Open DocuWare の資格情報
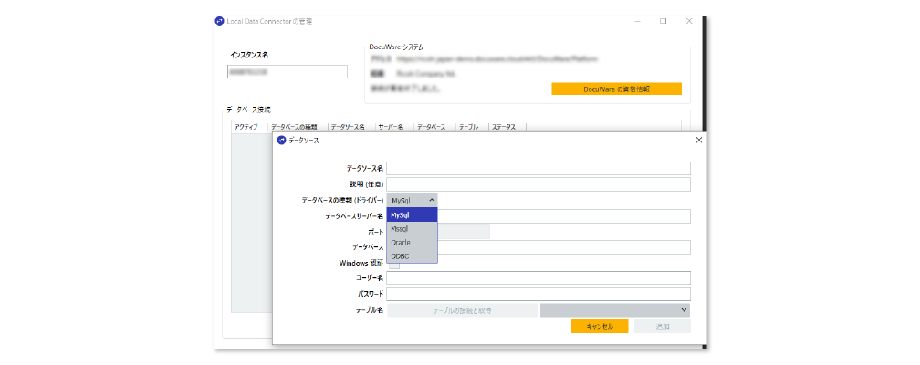The height and width of the screenshot is (365, 920). click(x=616, y=89)
